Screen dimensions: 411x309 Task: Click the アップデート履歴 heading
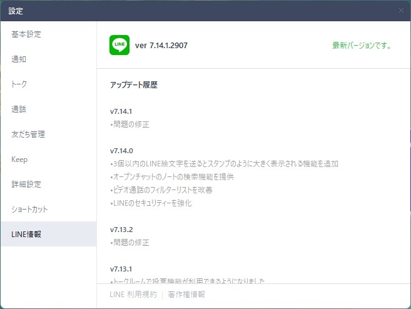click(134, 84)
